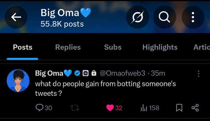Open Big Oma's avatar in the tweet
The width and height of the screenshot is (210, 121).
(18, 81)
